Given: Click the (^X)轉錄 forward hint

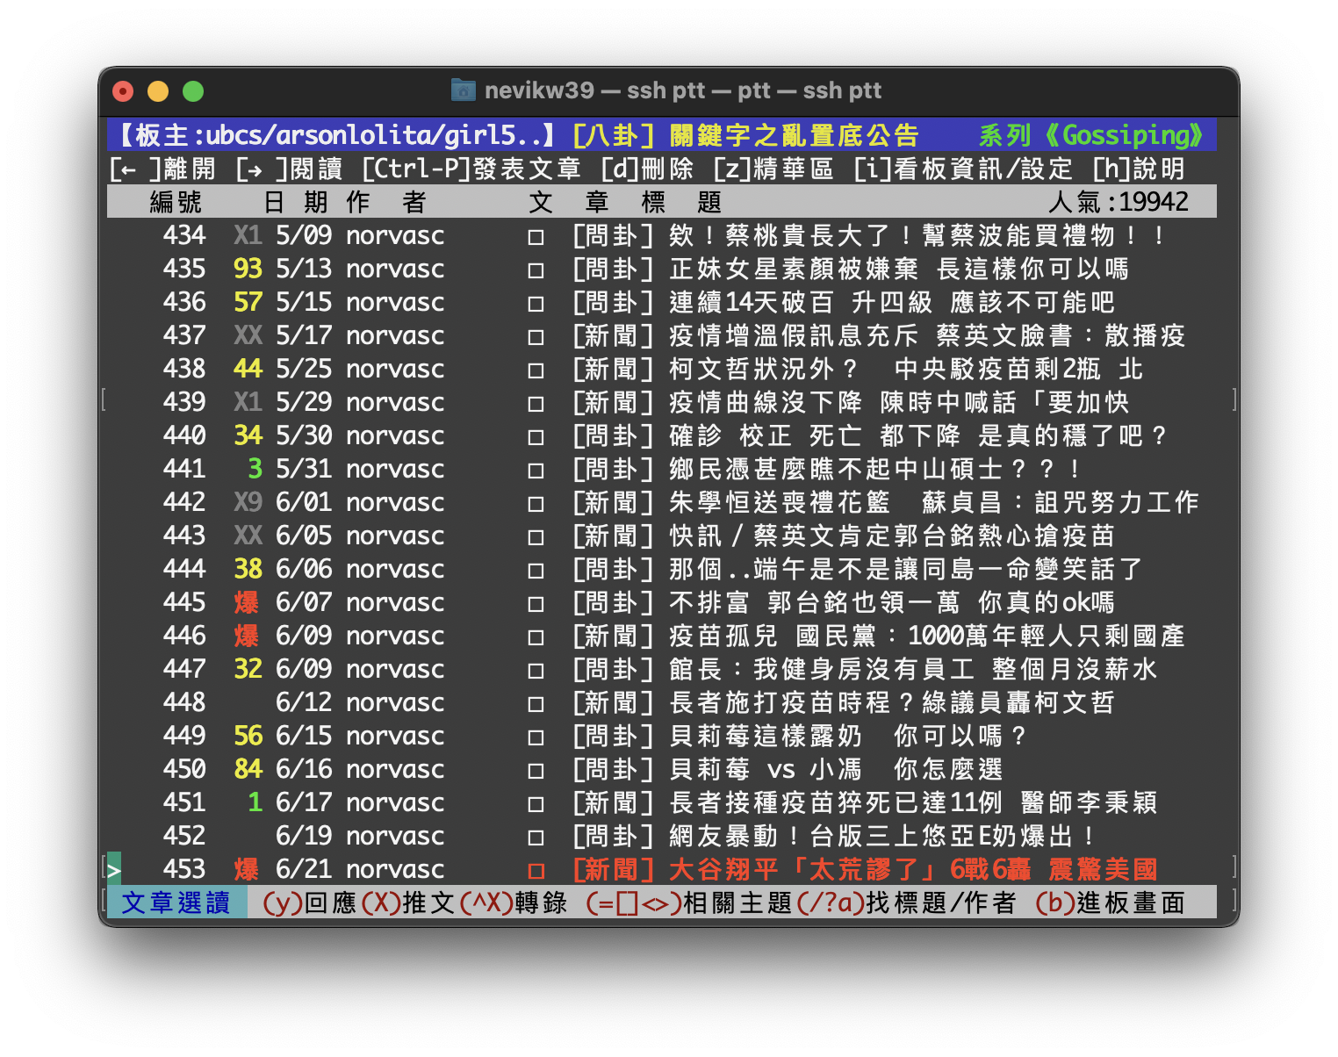Looking at the screenshot, I should tap(514, 902).
